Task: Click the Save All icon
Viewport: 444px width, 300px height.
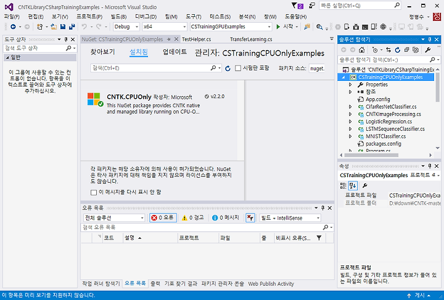Action: pos(72,27)
